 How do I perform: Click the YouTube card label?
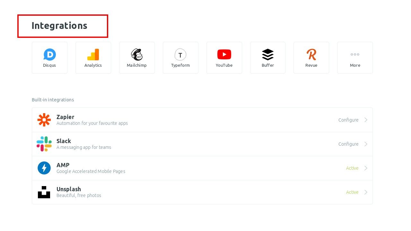[224, 65]
